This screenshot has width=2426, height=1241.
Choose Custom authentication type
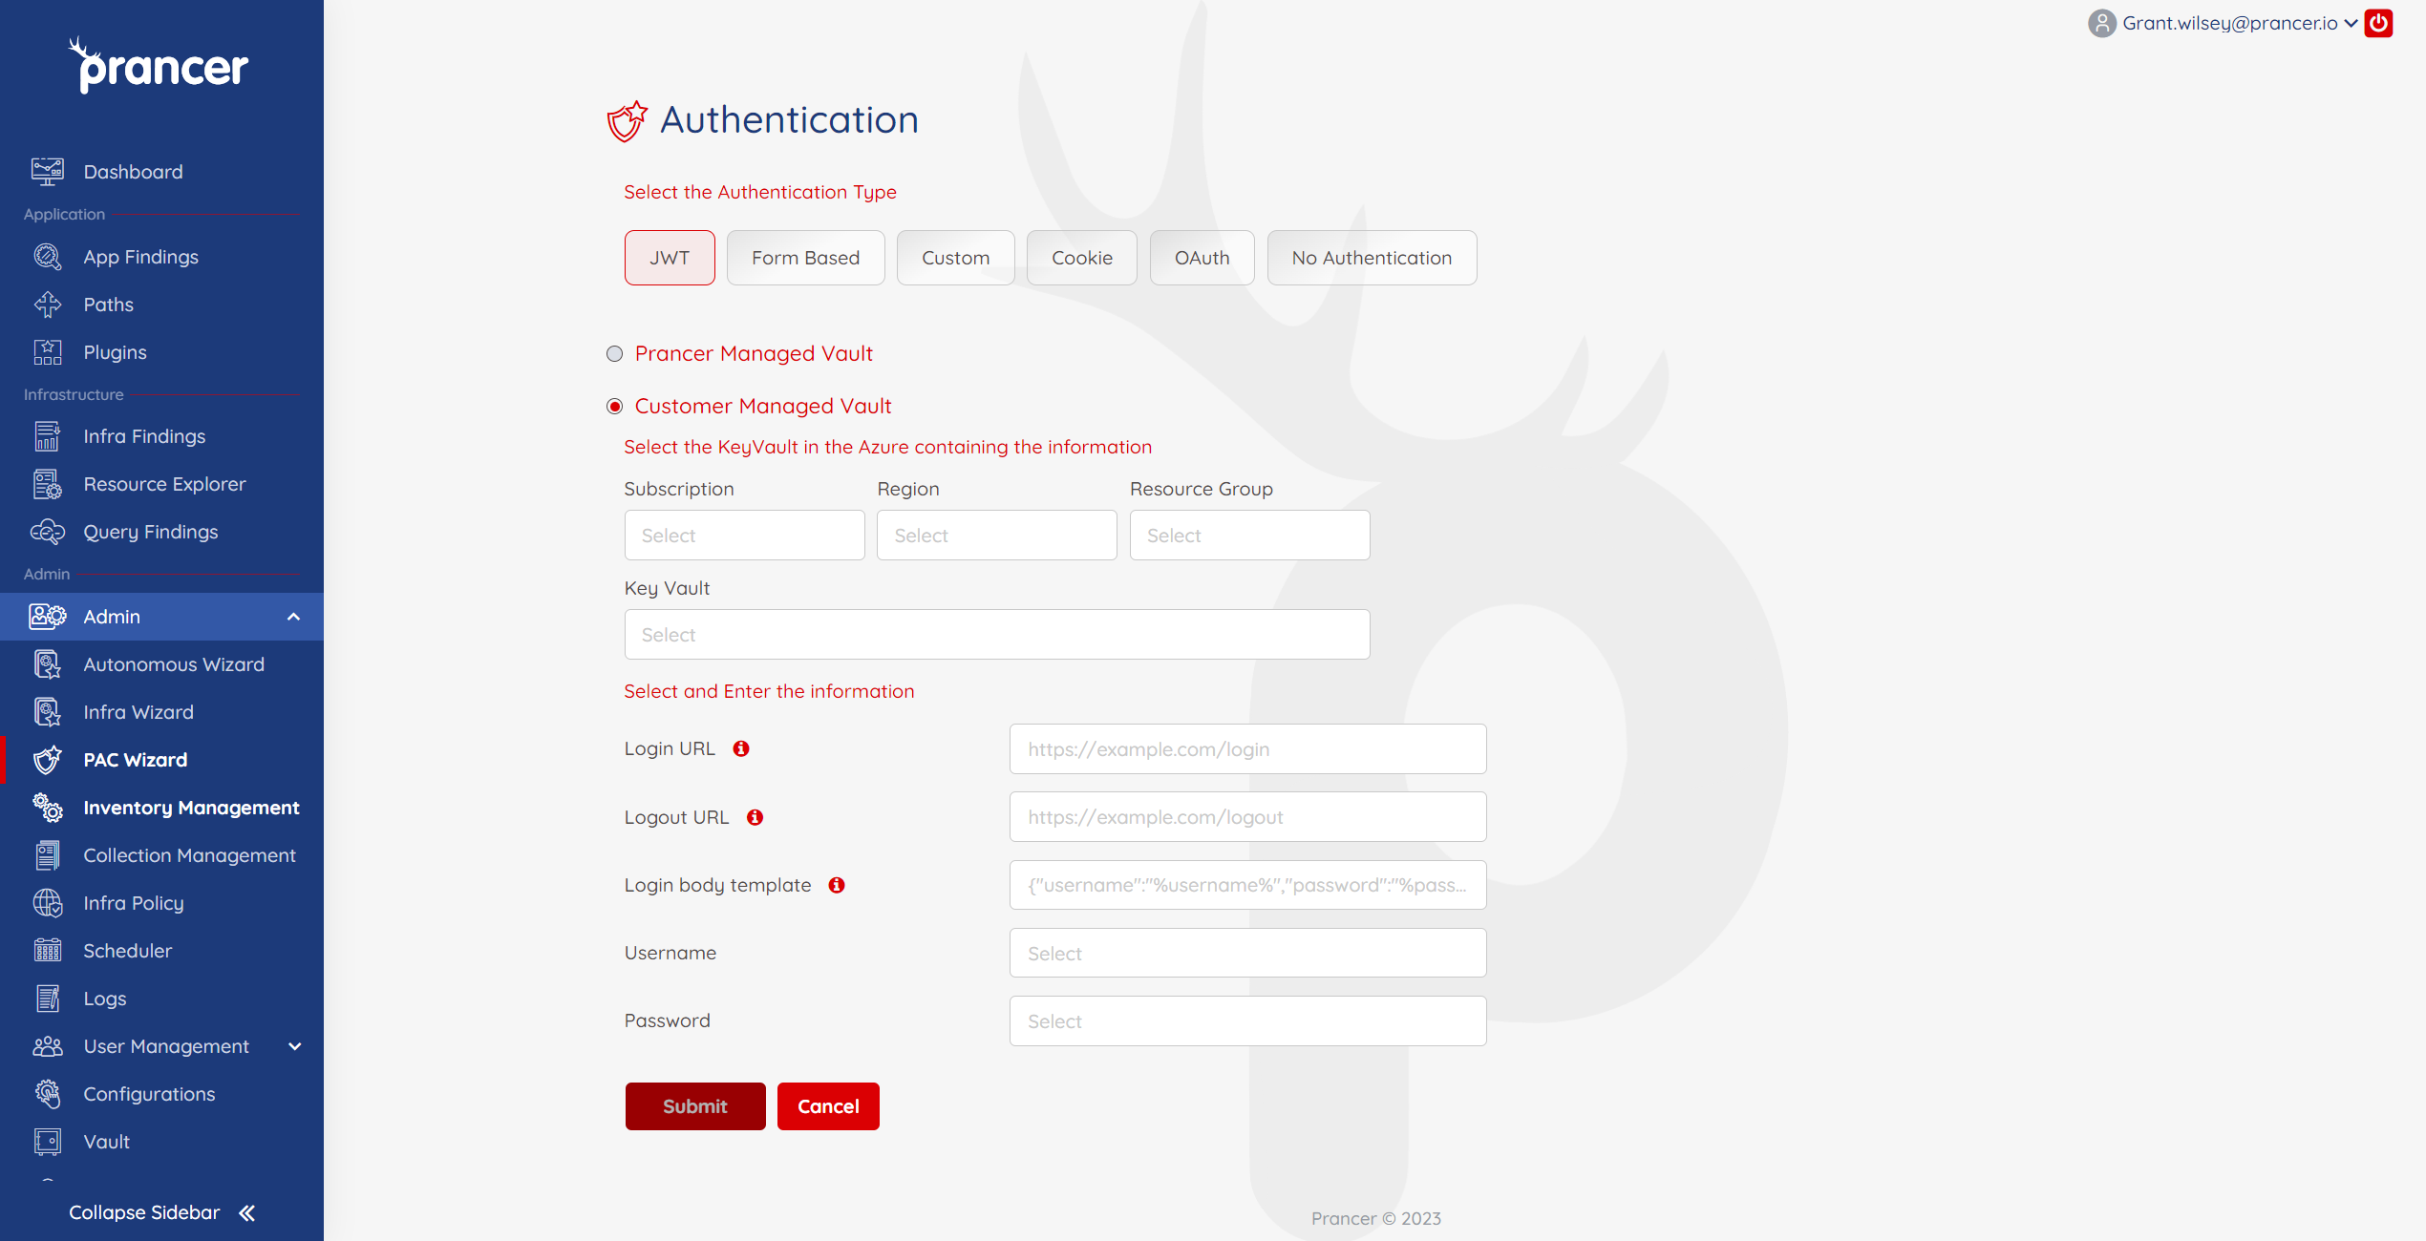pyautogui.click(x=955, y=258)
